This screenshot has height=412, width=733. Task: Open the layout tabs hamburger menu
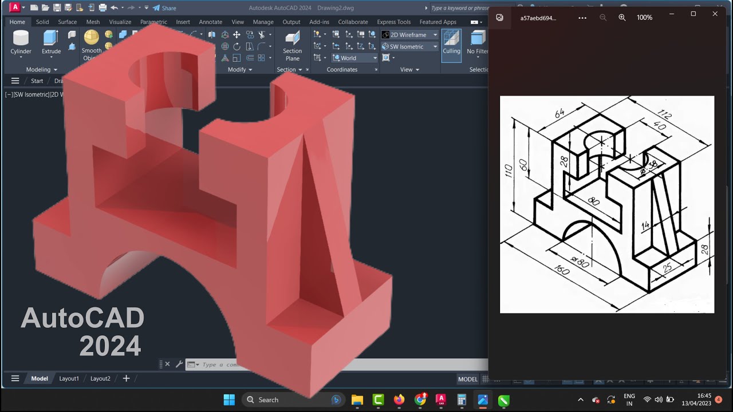point(15,378)
